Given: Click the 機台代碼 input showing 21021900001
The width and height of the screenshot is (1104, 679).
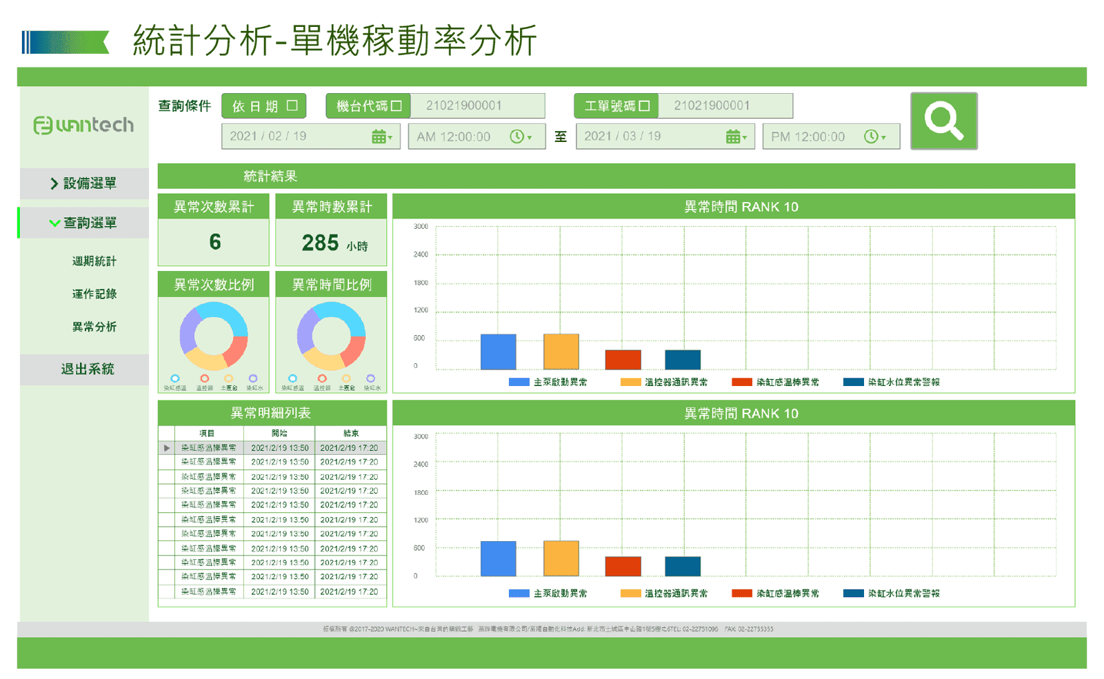Looking at the screenshot, I should coord(478,105).
